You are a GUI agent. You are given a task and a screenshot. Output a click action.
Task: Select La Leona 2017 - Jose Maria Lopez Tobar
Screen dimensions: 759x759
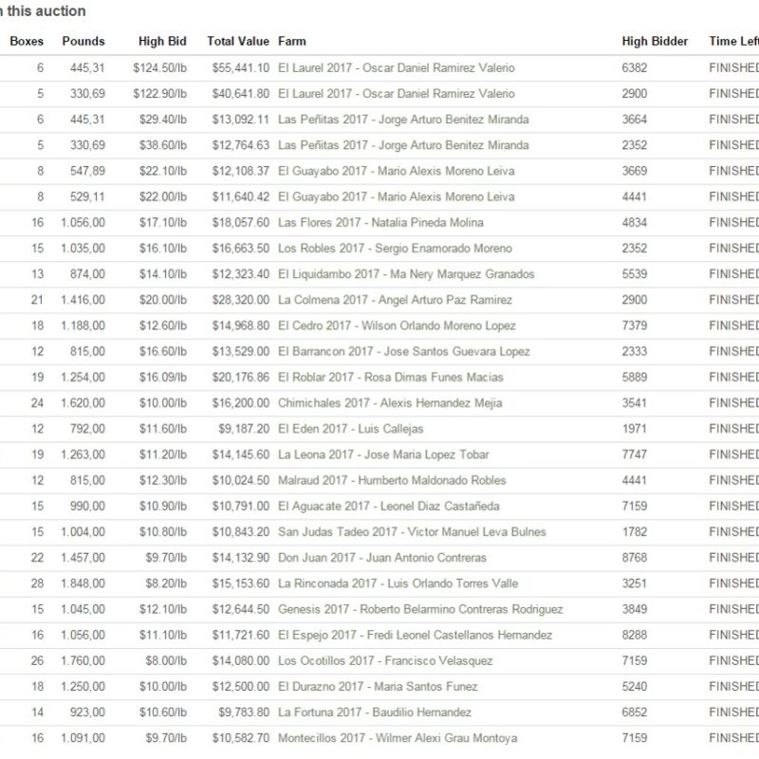click(383, 454)
